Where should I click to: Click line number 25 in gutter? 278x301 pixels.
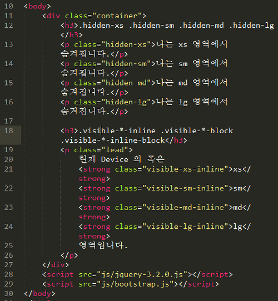pos(9,245)
